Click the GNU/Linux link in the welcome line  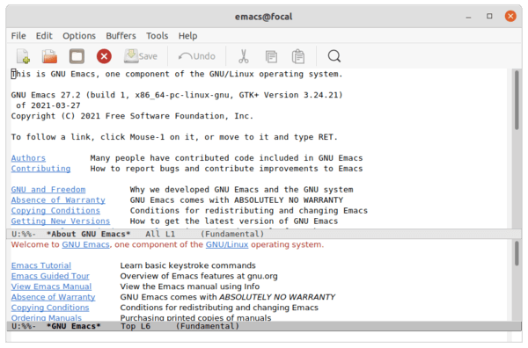coord(227,244)
